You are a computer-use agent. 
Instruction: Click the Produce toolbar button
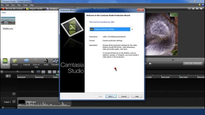coord(52,9)
